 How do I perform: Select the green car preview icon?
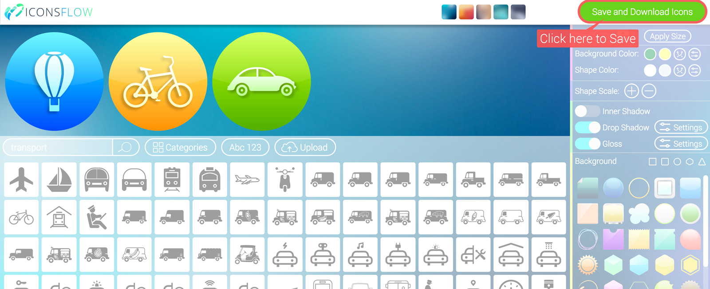(262, 82)
